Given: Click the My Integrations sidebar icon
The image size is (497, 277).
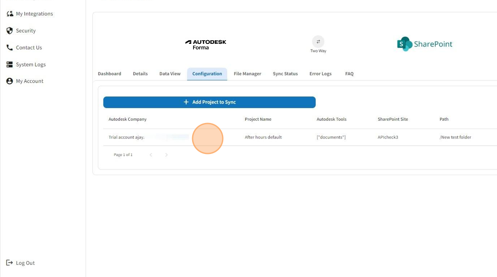Looking at the screenshot, I should coord(10,14).
